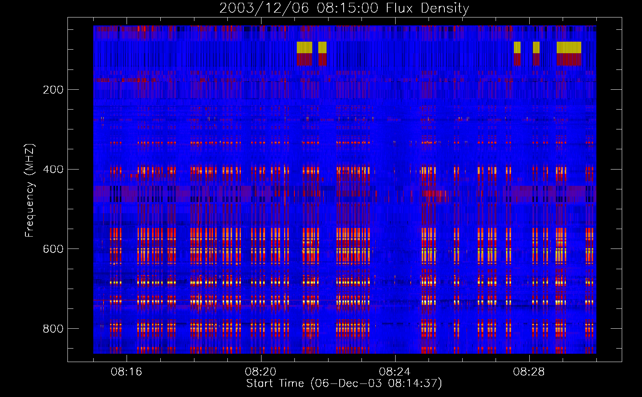642x397 pixels.
Task: Click the plot title '2003/12/06 08:15:00 Flux Density'
Action: point(344,8)
